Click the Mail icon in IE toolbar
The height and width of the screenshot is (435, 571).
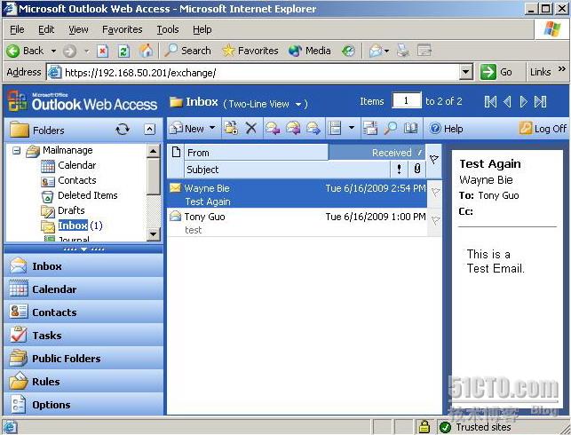pyautogui.click(x=375, y=51)
